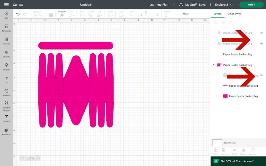Add Text to the canvas
This screenshot has width=266, height=166.
6,79
